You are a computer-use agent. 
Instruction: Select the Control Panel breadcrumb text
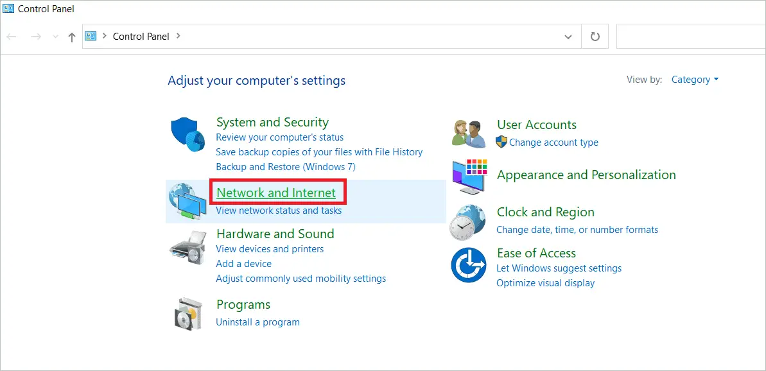point(141,36)
